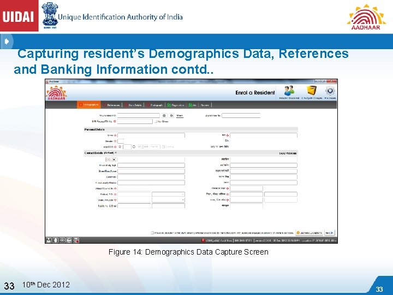
Task: Click into the YYYY year field
Action: [x=154, y=147]
